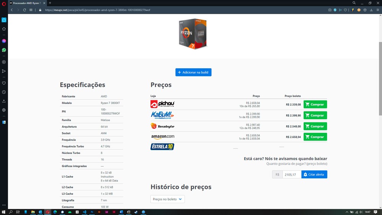The width and height of the screenshot is (382, 215).
Task: Click the Ryzen 7 product image
Action: point(193,34)
